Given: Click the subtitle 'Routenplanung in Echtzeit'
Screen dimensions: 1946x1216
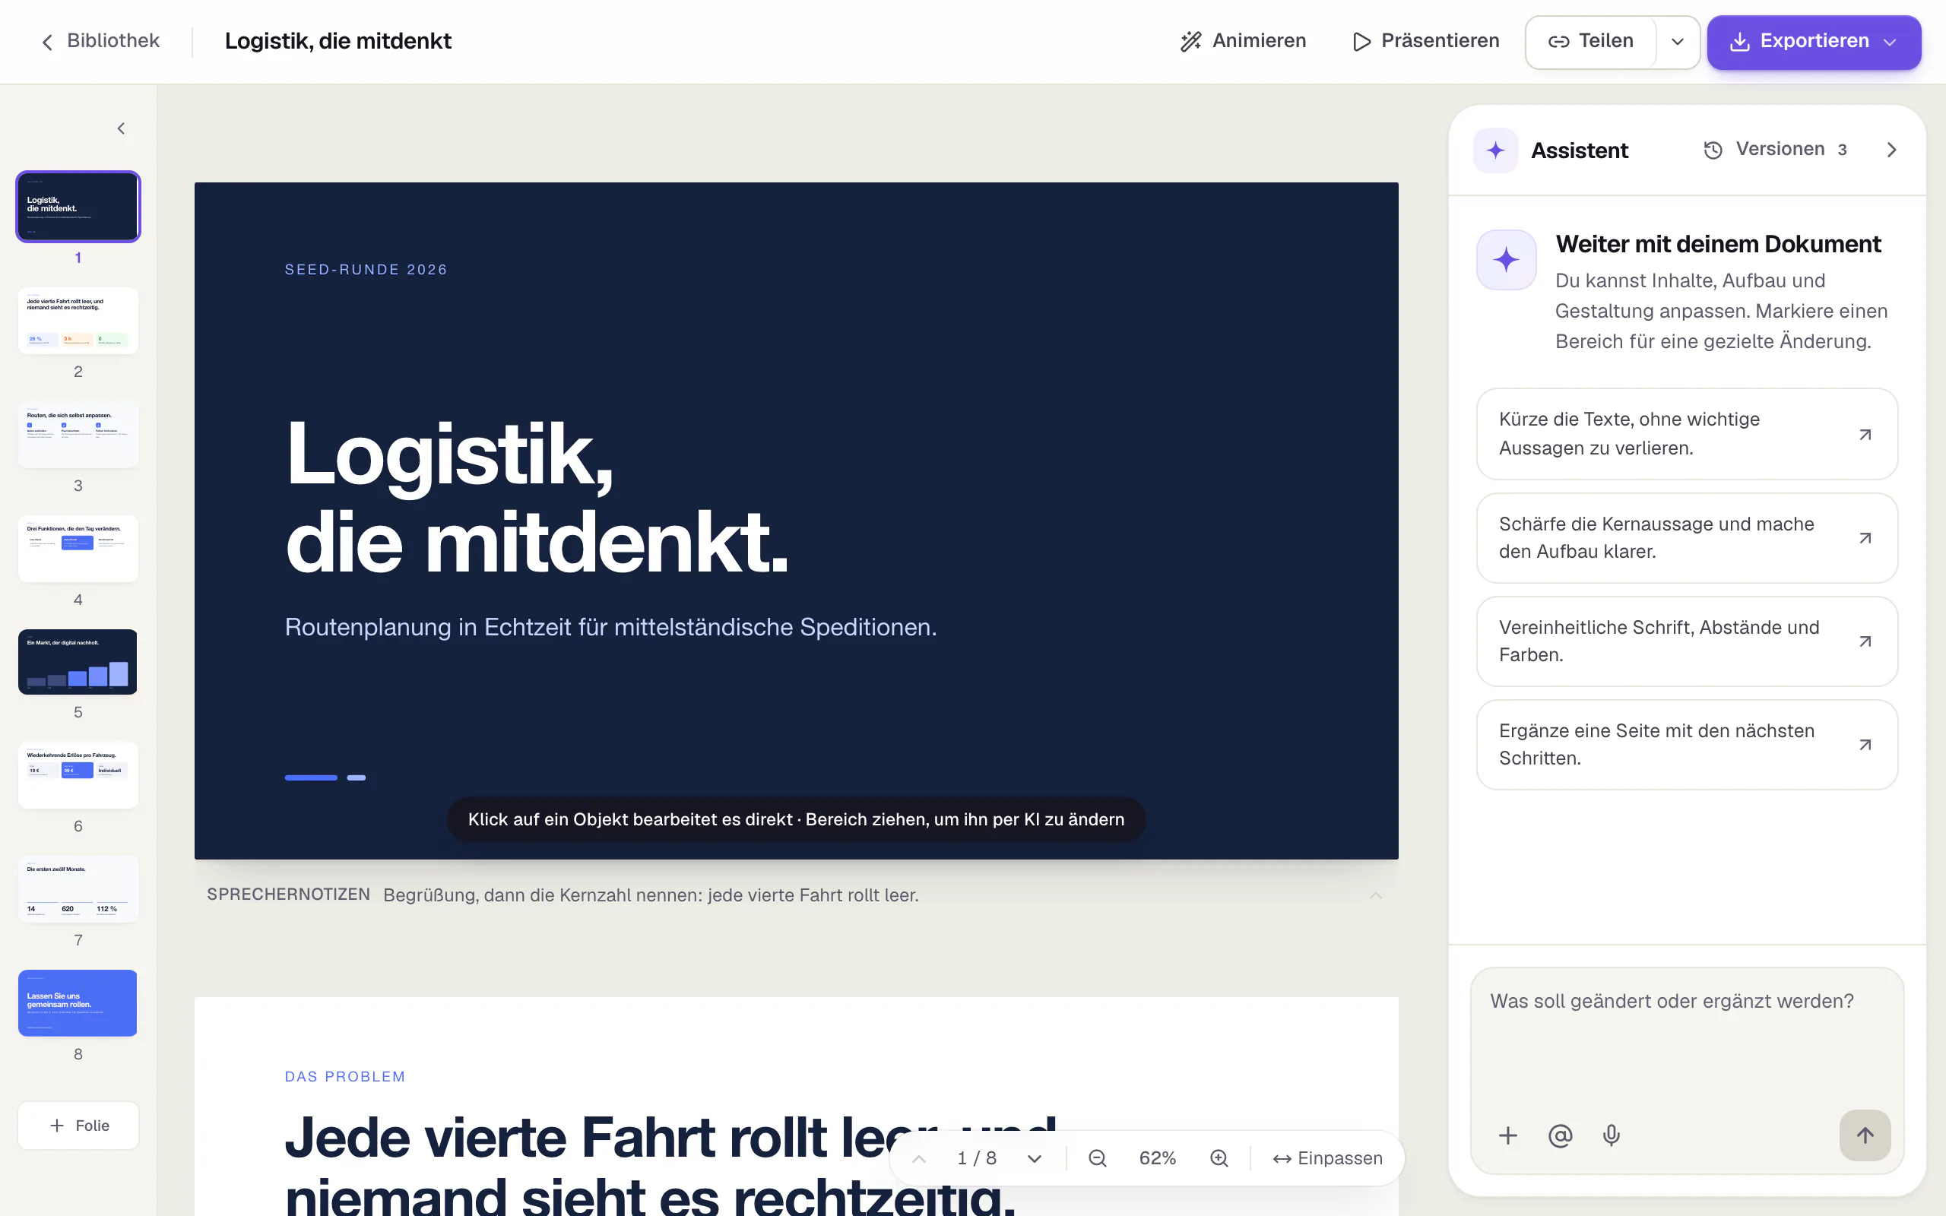Looking at the screenshot, I should 611,627.
